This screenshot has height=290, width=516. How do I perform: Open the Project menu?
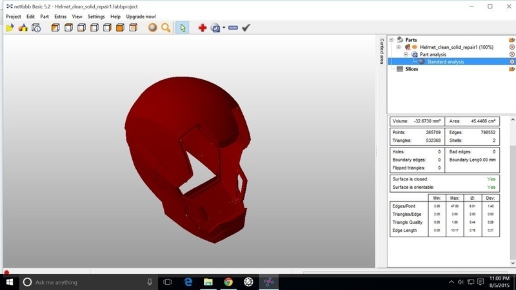[14, 17]
